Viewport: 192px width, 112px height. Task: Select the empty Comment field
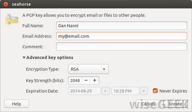click(x=122, y=47)
